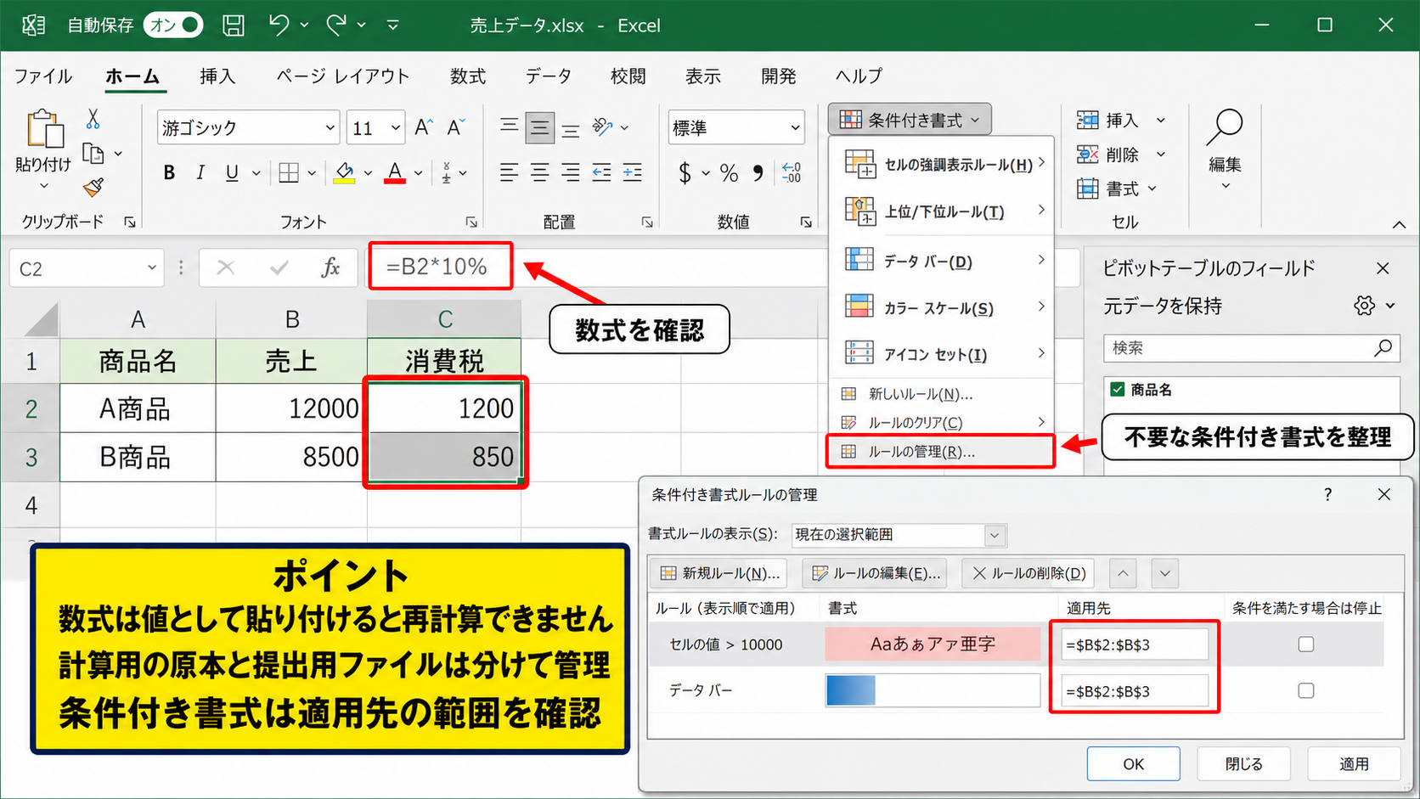Click the Orientation text angle icon
Screen dimensions: 1420x799
(x=603, y=127)
